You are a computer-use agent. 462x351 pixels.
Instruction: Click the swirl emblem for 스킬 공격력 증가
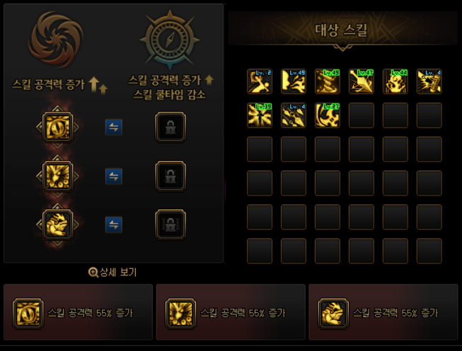click(x=56, y=39)
